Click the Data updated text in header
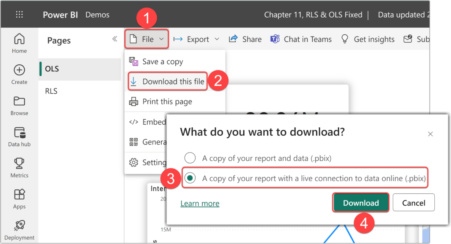This screenshot has width=451, height=244. coord(403,15)
